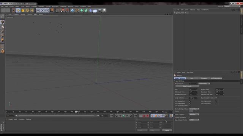Open Project Scale units dropdown
Screen dimensions: 243x136
[204, 83]
